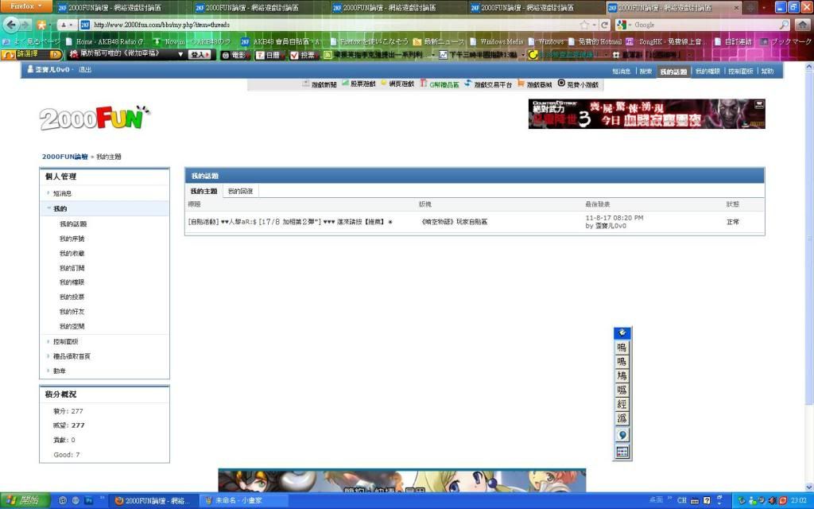This screenshot has height=509, width=814.
Task: Click the 退出 logout link
Action: [85, 70]
